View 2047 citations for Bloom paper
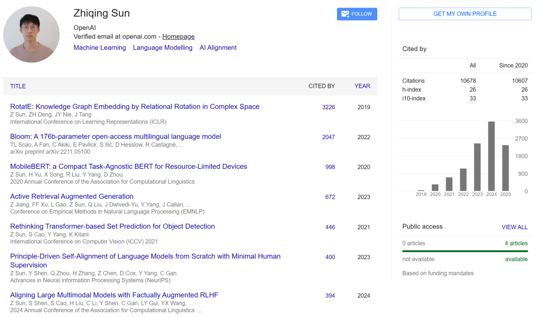The image size is (541, 317). [x=329, y=137]
